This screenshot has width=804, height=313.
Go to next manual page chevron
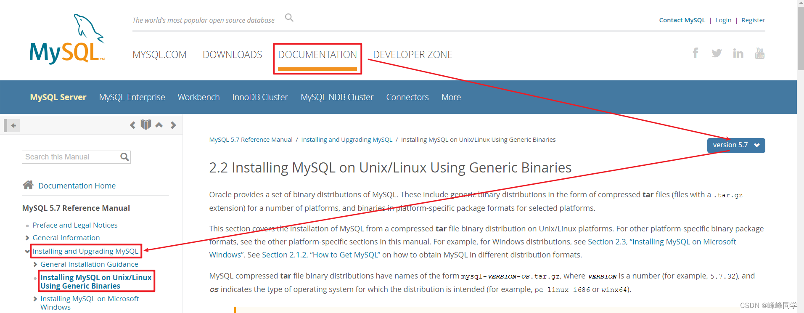coord(173,125)
